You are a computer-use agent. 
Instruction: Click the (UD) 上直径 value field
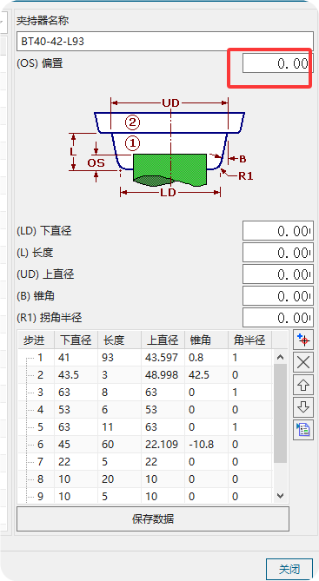pyautogui.click(x=278, y=274)
